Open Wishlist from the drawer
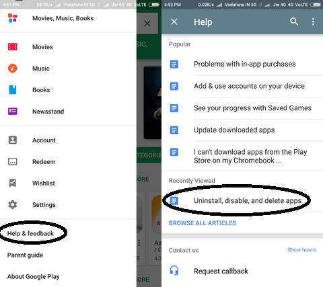 68,183
